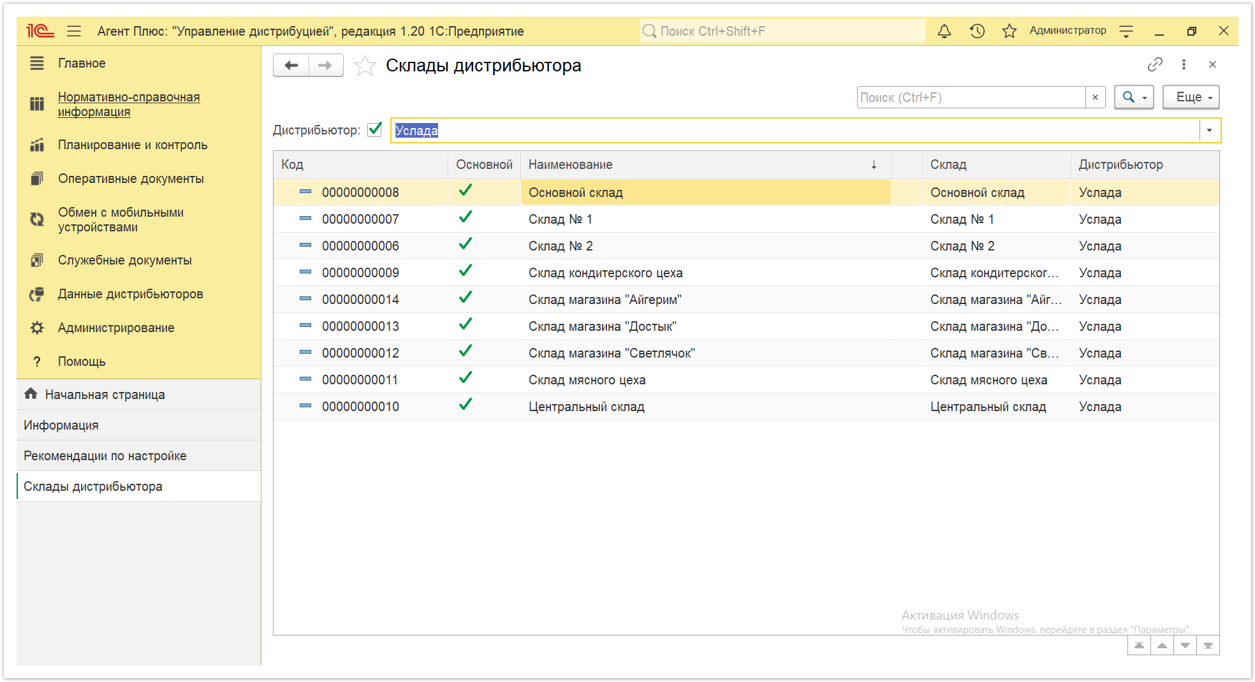Switch to Рекомендации по настройке tab

point(138,456)
